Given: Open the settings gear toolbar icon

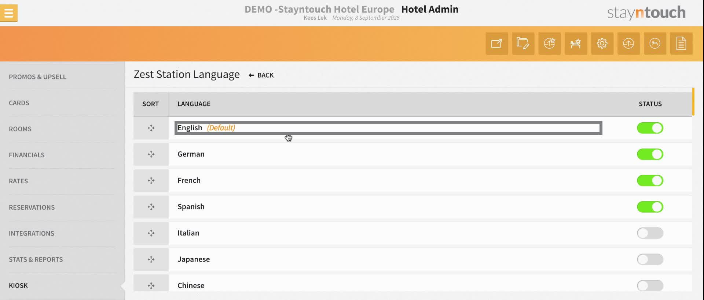Looking at the screenshot, I should click(x=602, y=44).
